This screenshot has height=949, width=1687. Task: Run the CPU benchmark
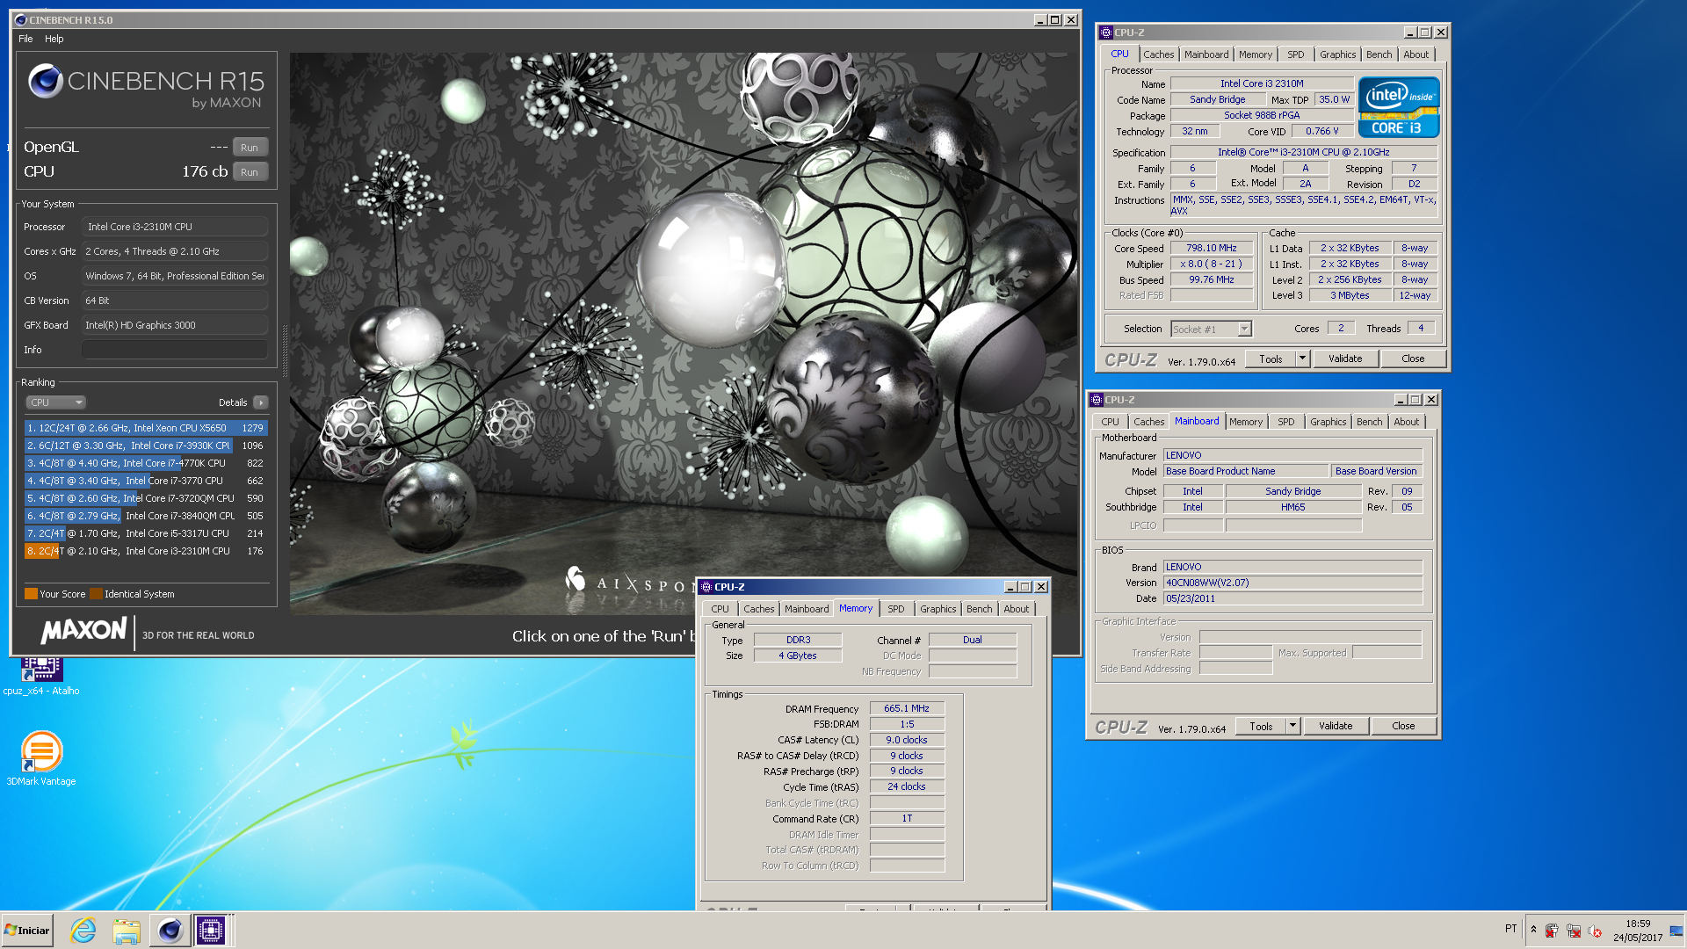point(250,172)
